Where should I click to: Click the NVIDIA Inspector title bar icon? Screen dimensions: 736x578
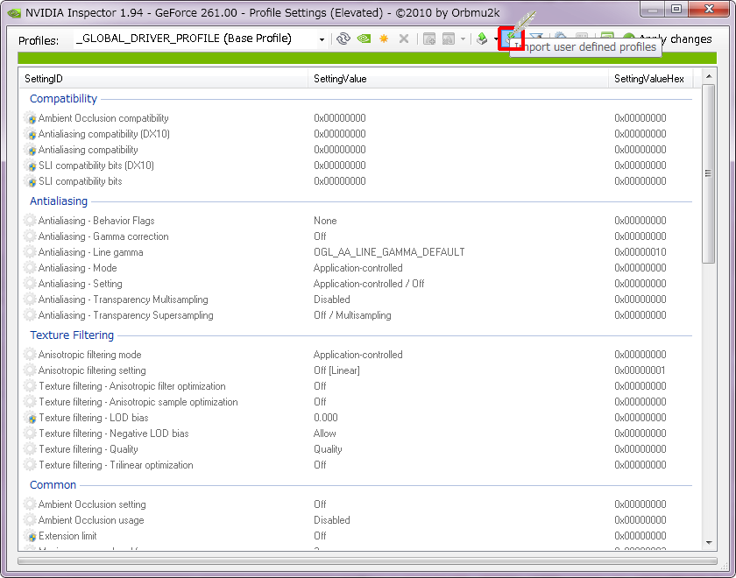[14, 12]
